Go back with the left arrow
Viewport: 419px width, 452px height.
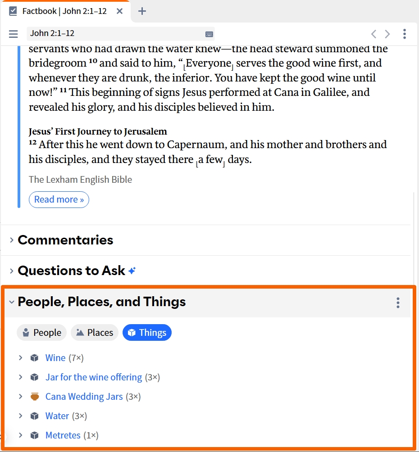(373, 34)
